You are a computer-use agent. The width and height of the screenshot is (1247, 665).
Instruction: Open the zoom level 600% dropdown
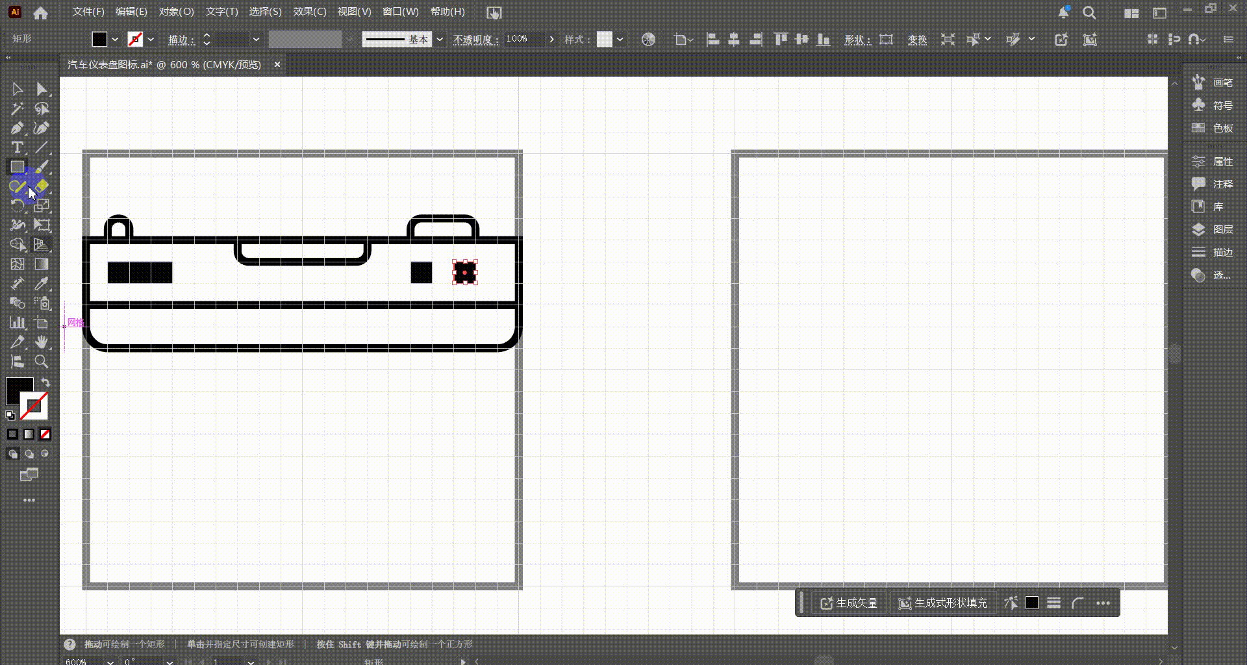coord(110,661)
